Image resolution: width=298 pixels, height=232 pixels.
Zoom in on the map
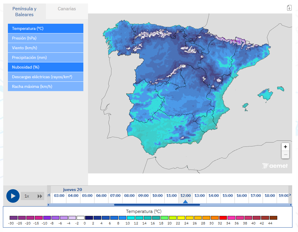[x=285, y=147]
